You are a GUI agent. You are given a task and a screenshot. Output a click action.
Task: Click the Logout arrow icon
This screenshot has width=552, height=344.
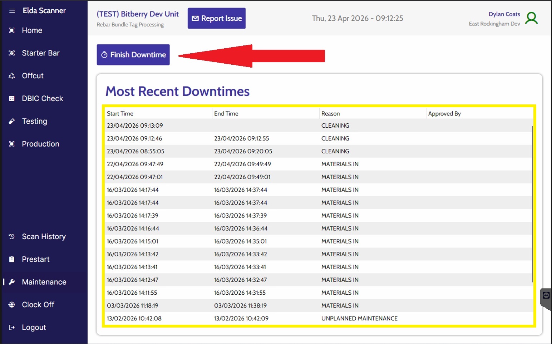[x=12, y=327]
